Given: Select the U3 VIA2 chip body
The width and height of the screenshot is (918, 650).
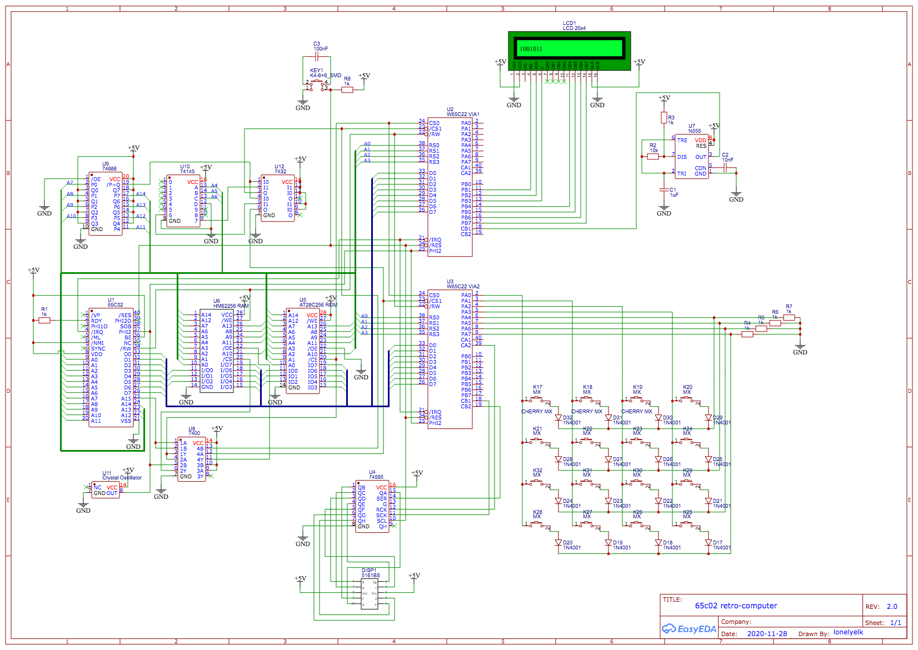Looking at the screenshot, I should (450, 359).
